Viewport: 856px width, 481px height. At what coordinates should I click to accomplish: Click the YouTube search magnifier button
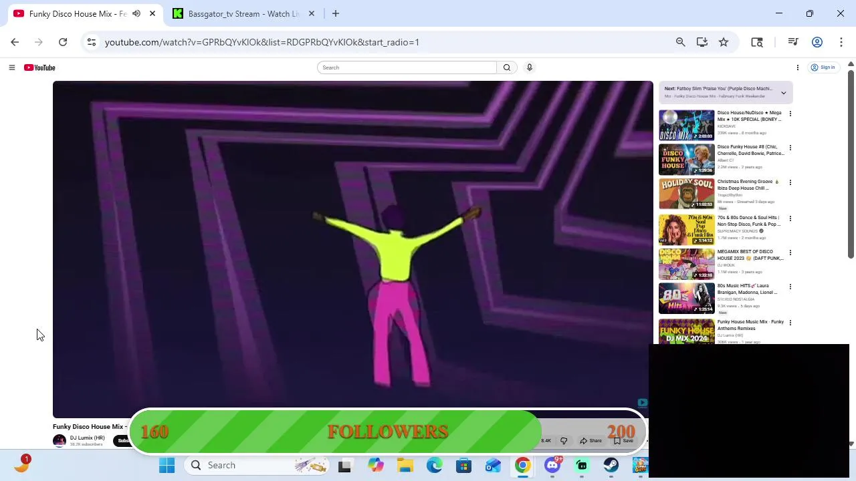tap(507, 67)
